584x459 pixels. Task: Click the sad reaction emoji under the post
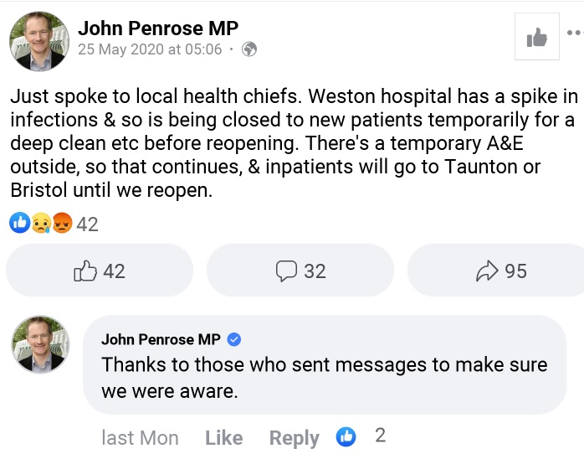point(40,224)
